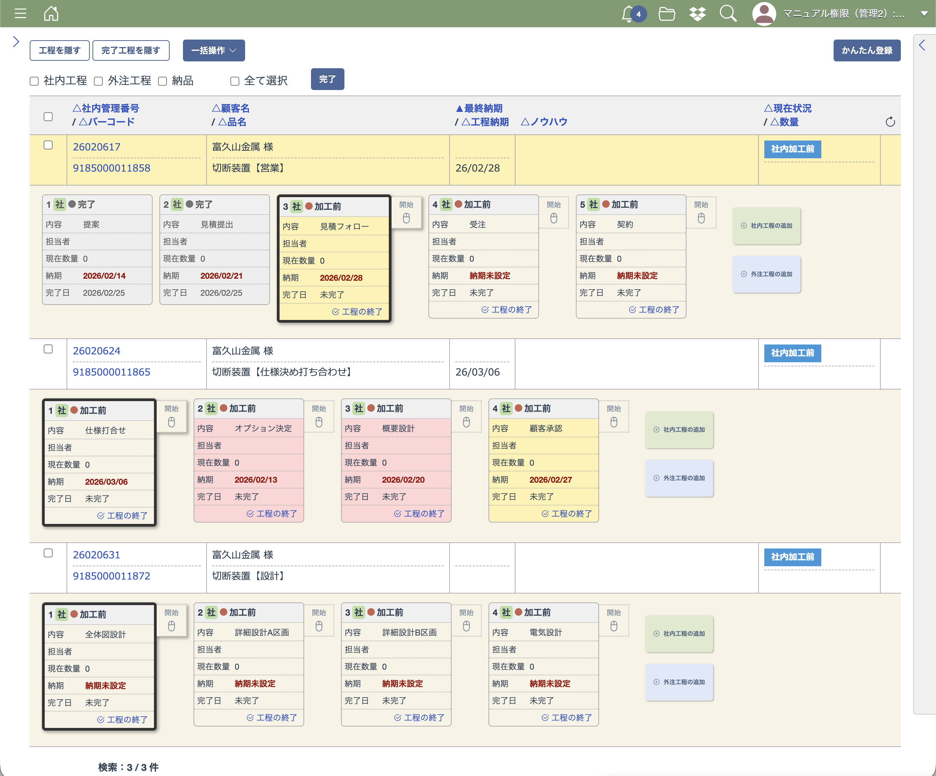Check the 全て選択 checkbox
The width and height of the screenshot is (936, 776).
coord(235,81)
